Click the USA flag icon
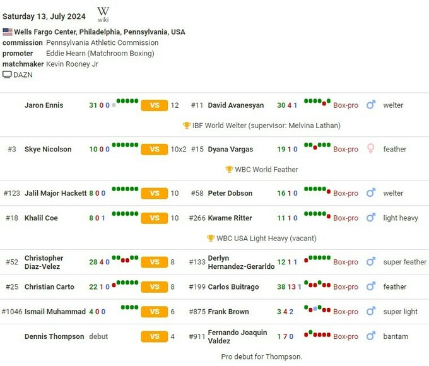Viewport: 429px width, 366px height. [7, 32]
